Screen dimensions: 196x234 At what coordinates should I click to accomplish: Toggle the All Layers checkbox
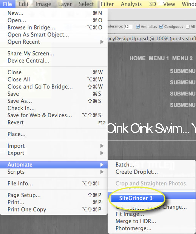pyautogui.click(x=187, y=27)
